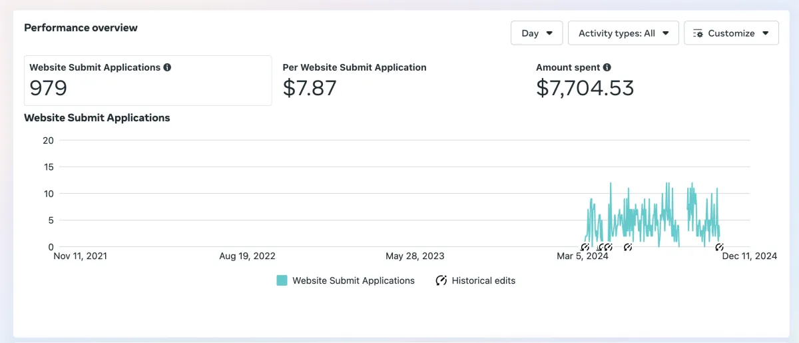Click the isolated historical edit marker mid-chart
Screen dimensions: 799x343
628,247
